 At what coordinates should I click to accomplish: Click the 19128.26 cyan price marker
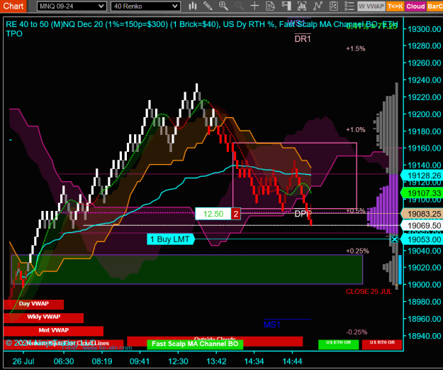point(422,175)
